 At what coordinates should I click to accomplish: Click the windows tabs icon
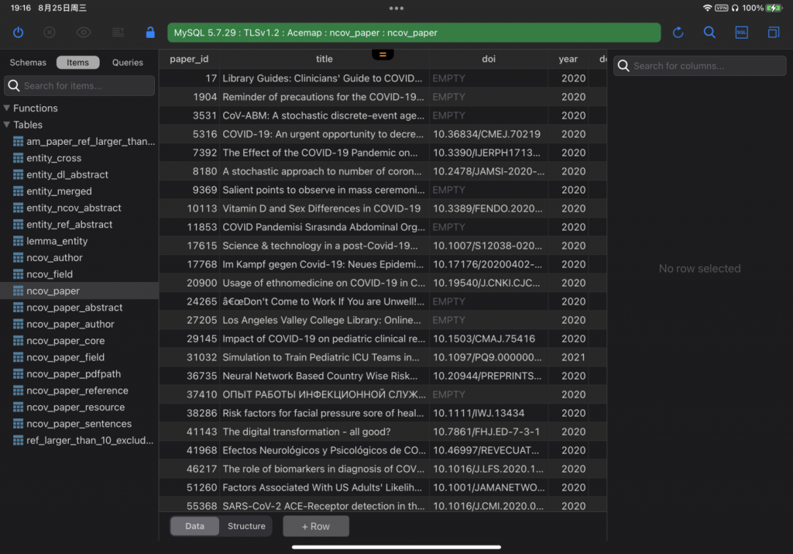click(x=773, y=33)
